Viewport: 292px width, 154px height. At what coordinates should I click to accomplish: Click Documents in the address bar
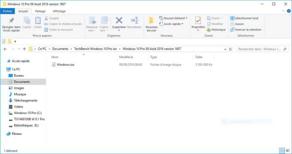tap(60, 49)
